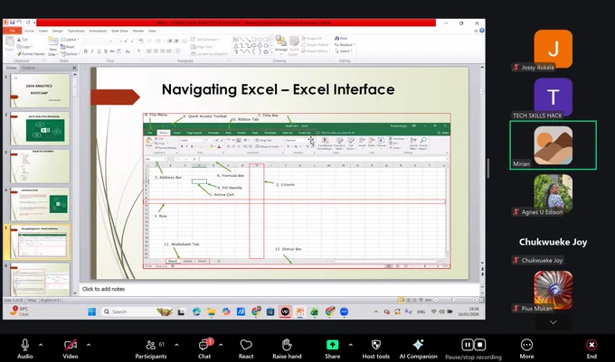Image resolution: width=615 pixels, height=362 pixels.
Task: Open the AI Companion sparkle
Action: point(418,348)
